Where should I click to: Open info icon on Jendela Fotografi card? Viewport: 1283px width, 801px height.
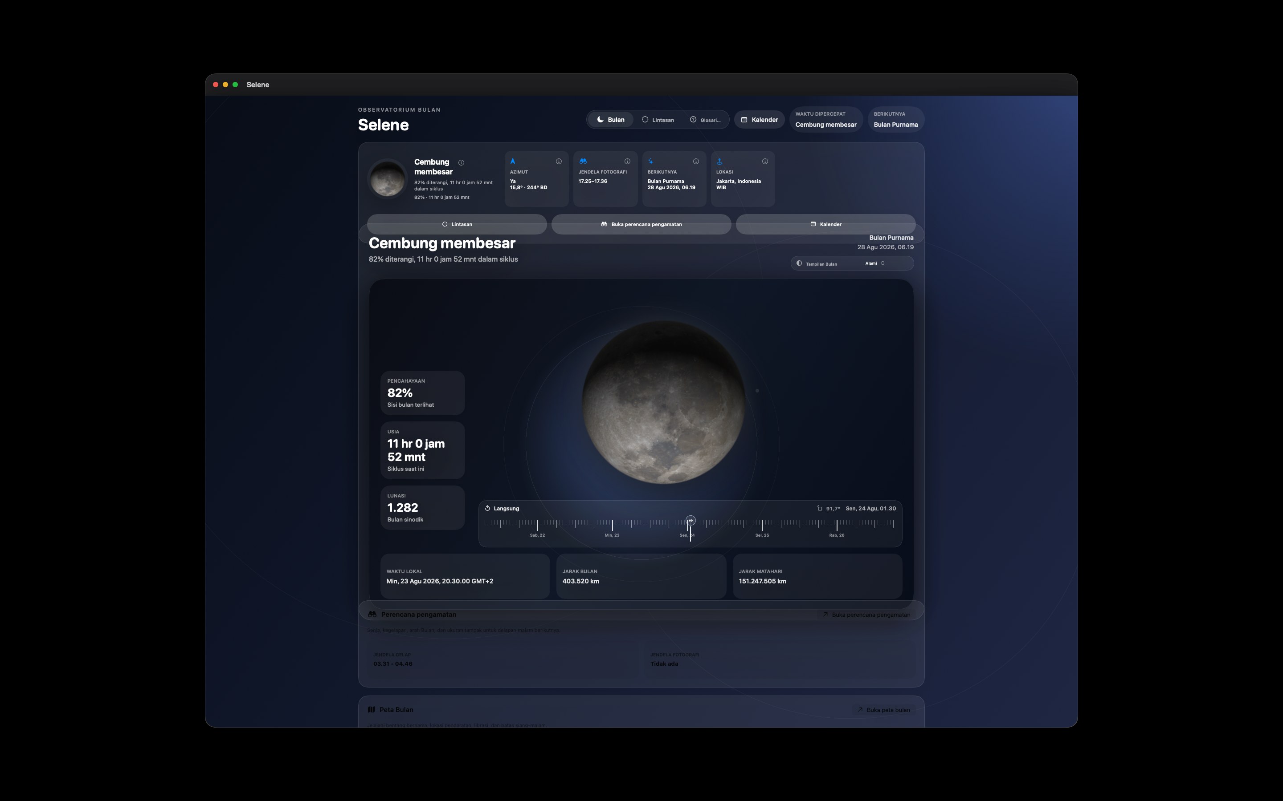click(x=627, y=161)
